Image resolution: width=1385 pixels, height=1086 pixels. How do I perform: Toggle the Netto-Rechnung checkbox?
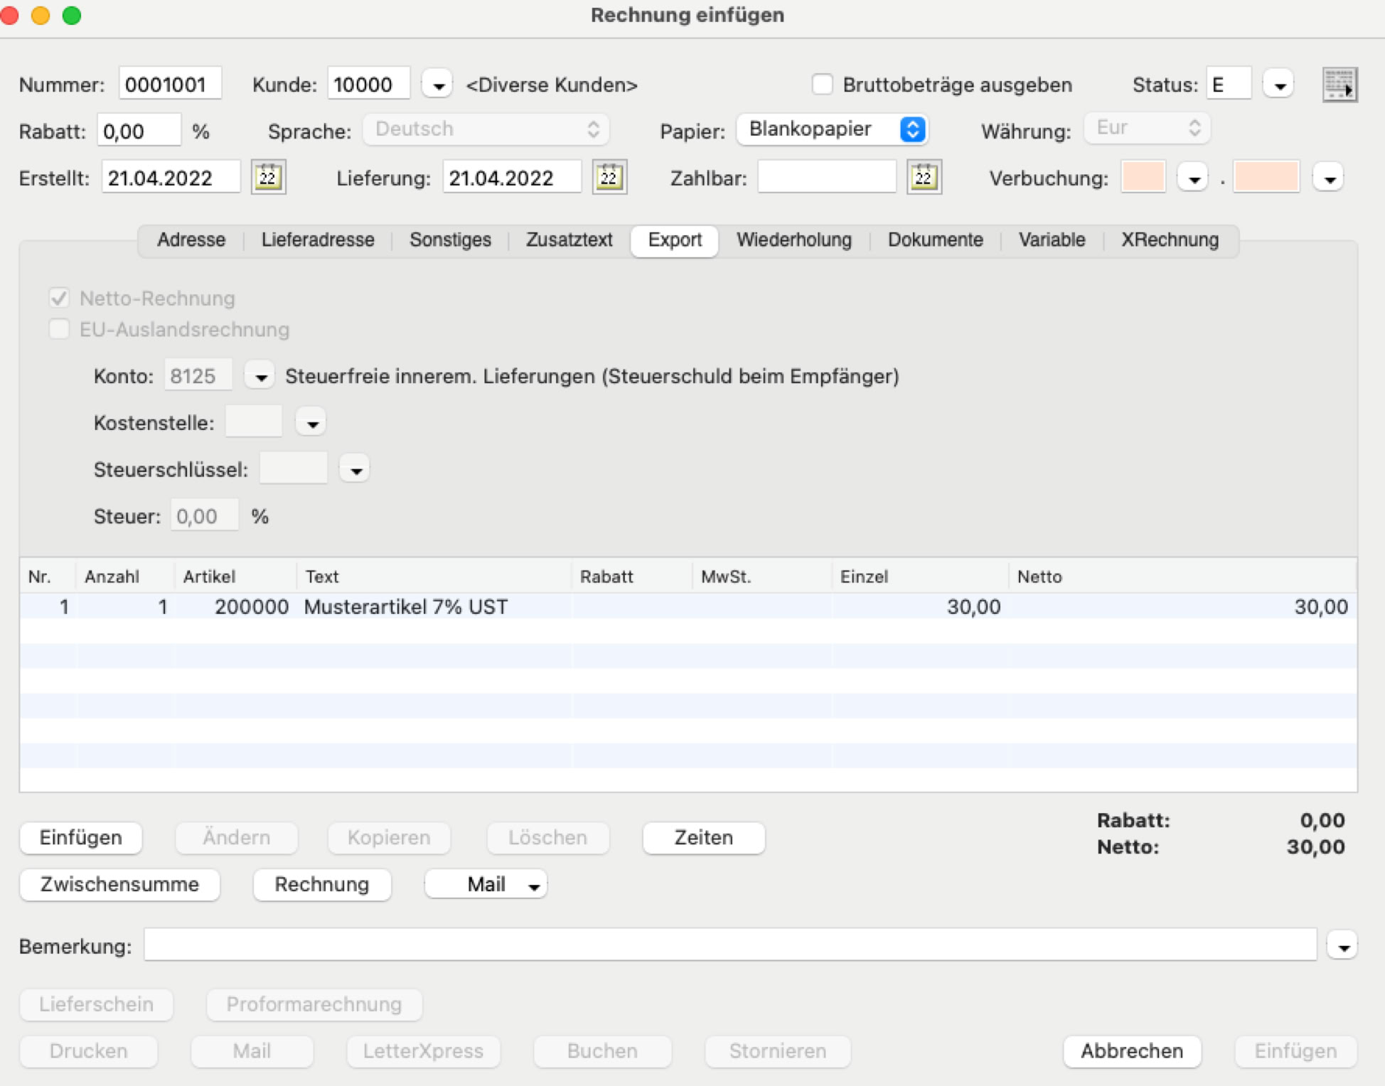click(x=60, y=298)
